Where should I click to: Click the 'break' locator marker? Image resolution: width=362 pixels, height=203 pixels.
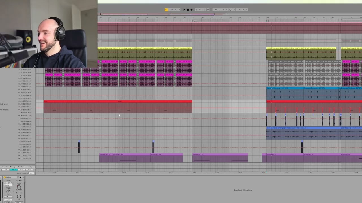click(195, 21)
